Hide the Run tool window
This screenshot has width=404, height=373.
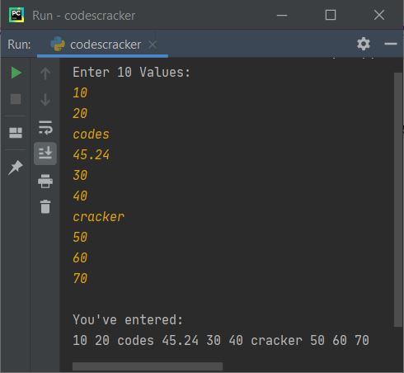(x=391, y=44)
